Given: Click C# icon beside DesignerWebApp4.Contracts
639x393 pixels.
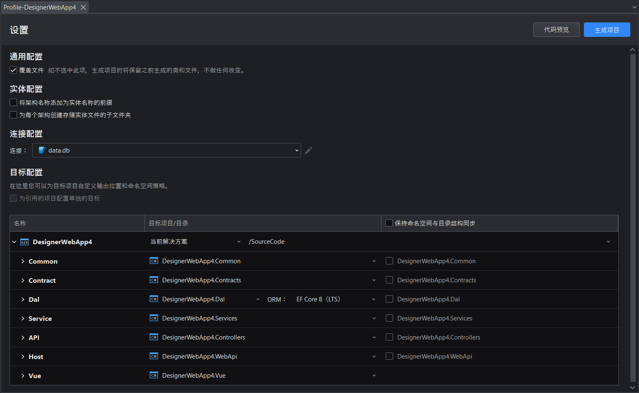Looking at the screenshot, I should [154, 280].
